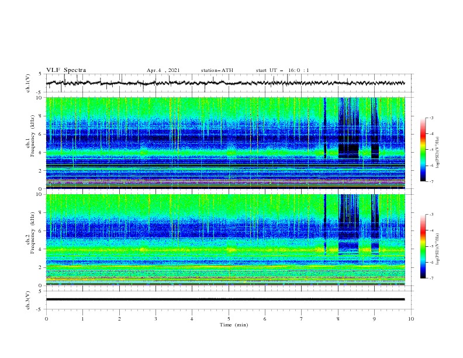This screenshot has width=463, height=358.
Task: Click the "8" tick on the Time axis
Action: 338,319
